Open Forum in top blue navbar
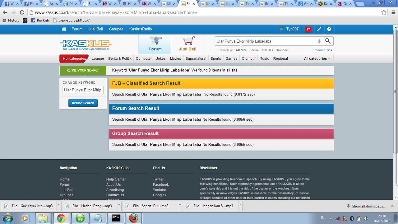Screen dimensions: 398x224 tap(77, 29)
